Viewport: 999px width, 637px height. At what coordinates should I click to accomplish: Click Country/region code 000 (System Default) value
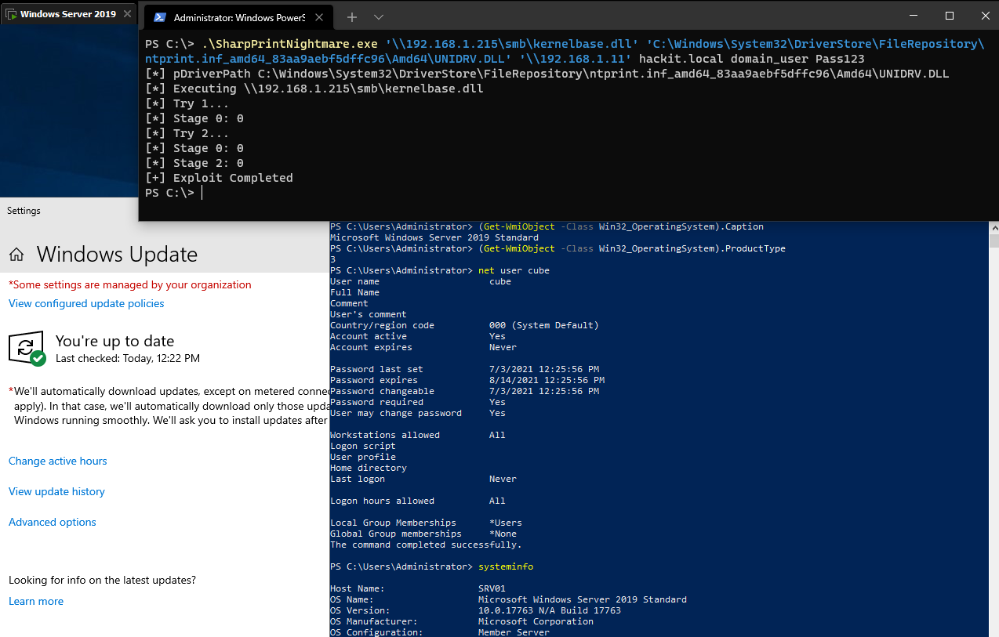tap(544, 325)
